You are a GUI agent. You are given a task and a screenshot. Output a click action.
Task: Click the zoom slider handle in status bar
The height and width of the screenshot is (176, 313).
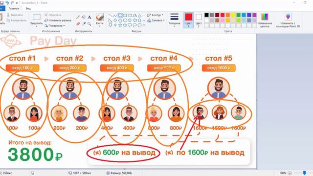(304, 173)
